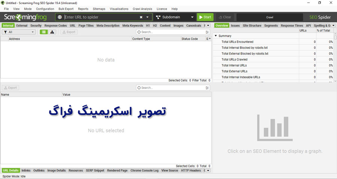Open the Licence menu
Screen dimensions: 337x179
[162, 9]
